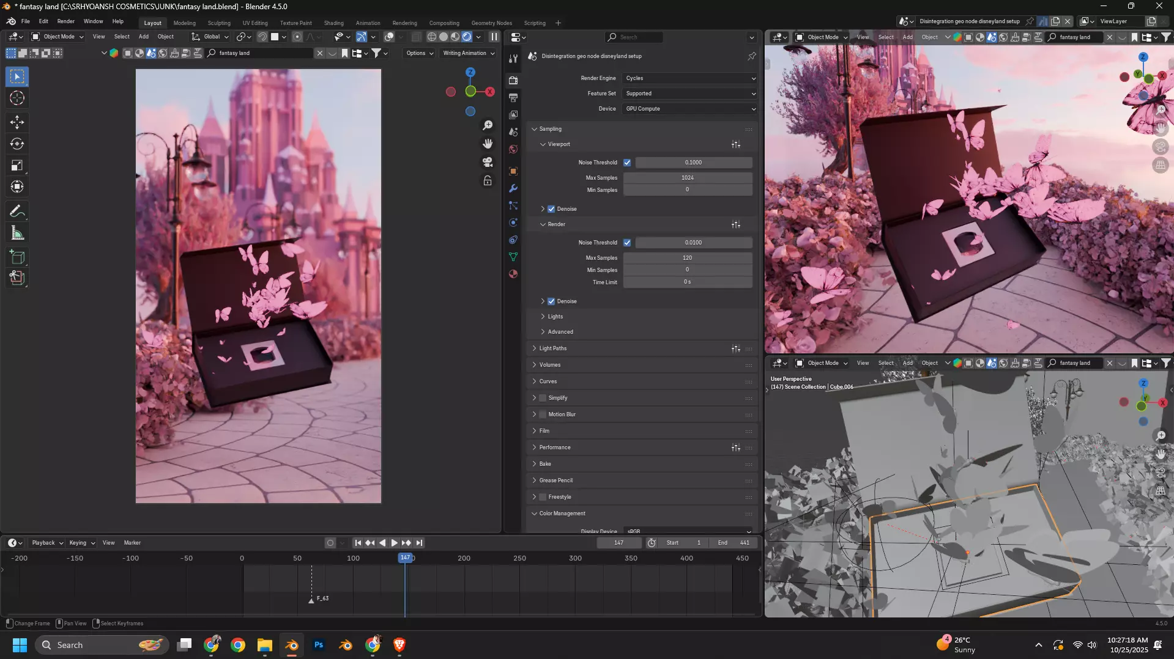Switch to the Shading workspace tab

tap(333, 23)
